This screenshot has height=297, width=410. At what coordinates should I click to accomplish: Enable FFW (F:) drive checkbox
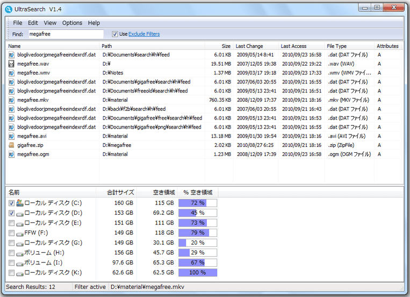(x=11, y=233)
